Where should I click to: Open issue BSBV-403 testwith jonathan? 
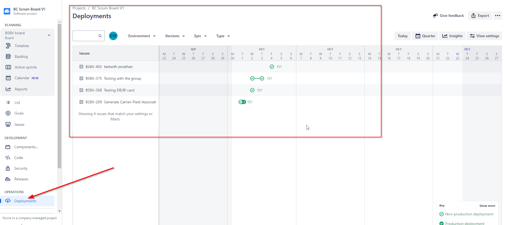pos(109,67)
